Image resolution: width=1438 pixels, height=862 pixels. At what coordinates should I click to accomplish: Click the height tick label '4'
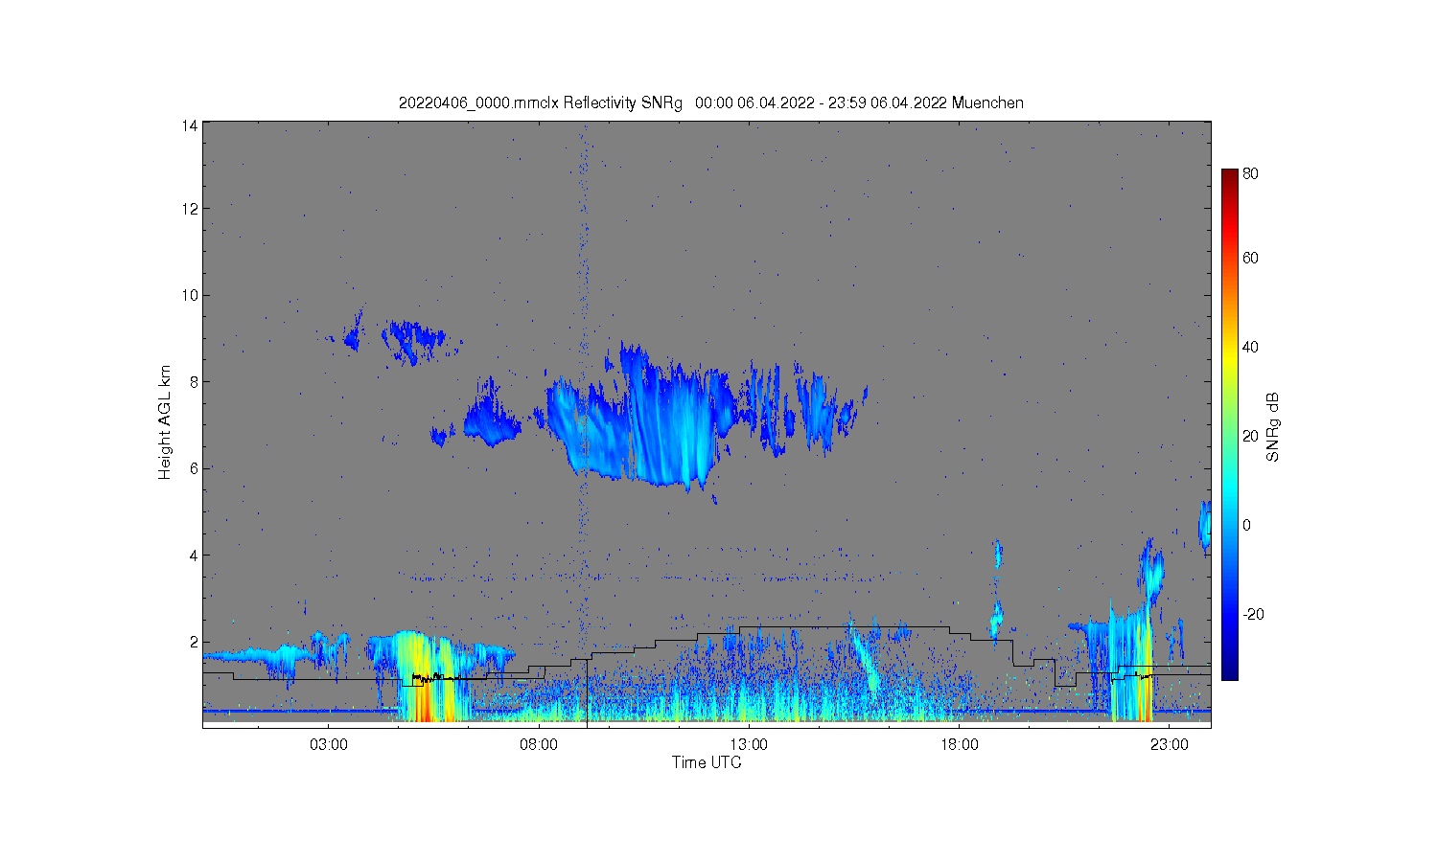coord(194,555)
